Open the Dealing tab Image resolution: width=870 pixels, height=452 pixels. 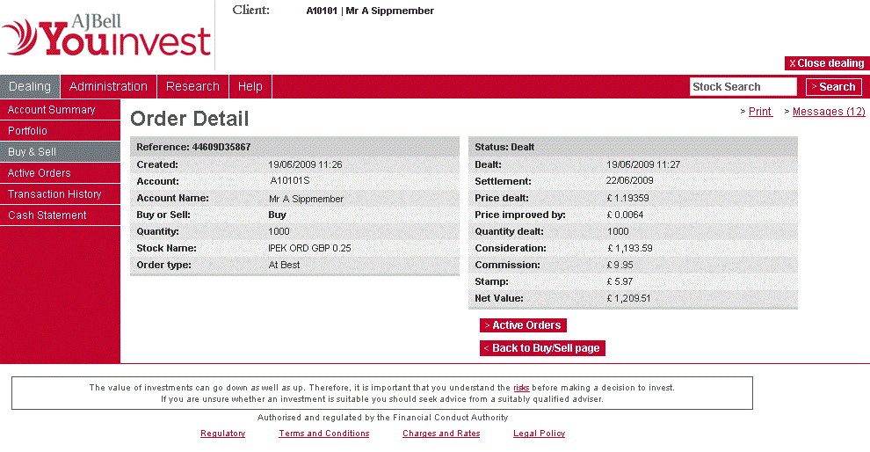(30, 86)
